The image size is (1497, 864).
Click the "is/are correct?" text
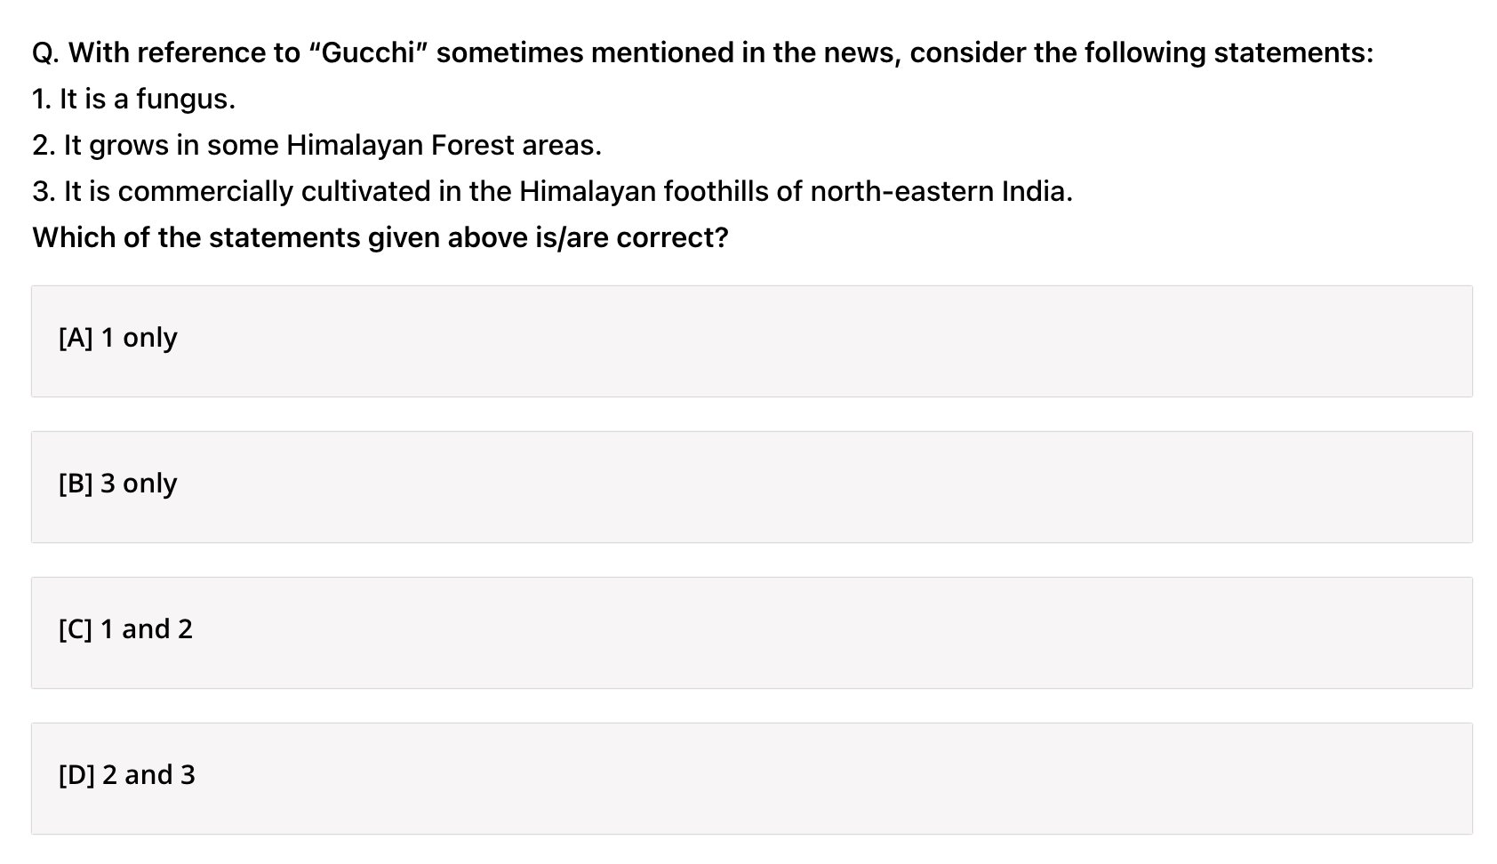[x=632, y=238]
